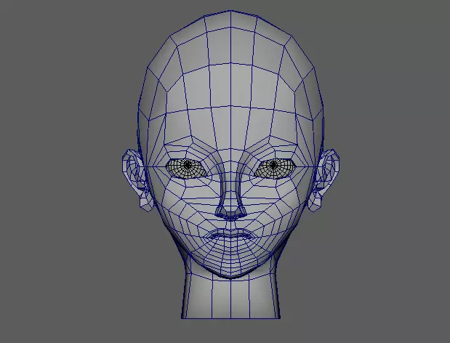Click the ear on the left side
The width and height of the screenshot is (450, 343).
coord(137,180)
